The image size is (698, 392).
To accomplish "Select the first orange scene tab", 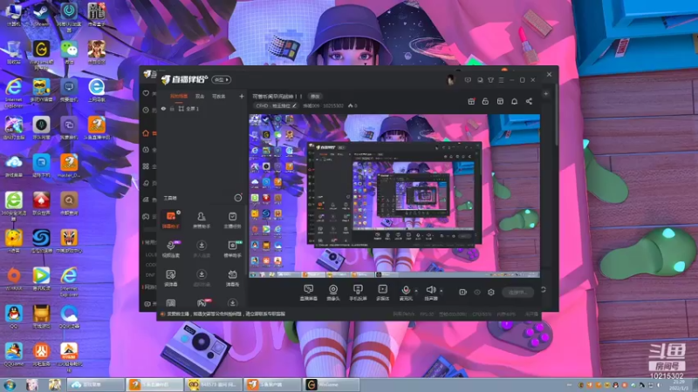I will click(x=179, y=96).
